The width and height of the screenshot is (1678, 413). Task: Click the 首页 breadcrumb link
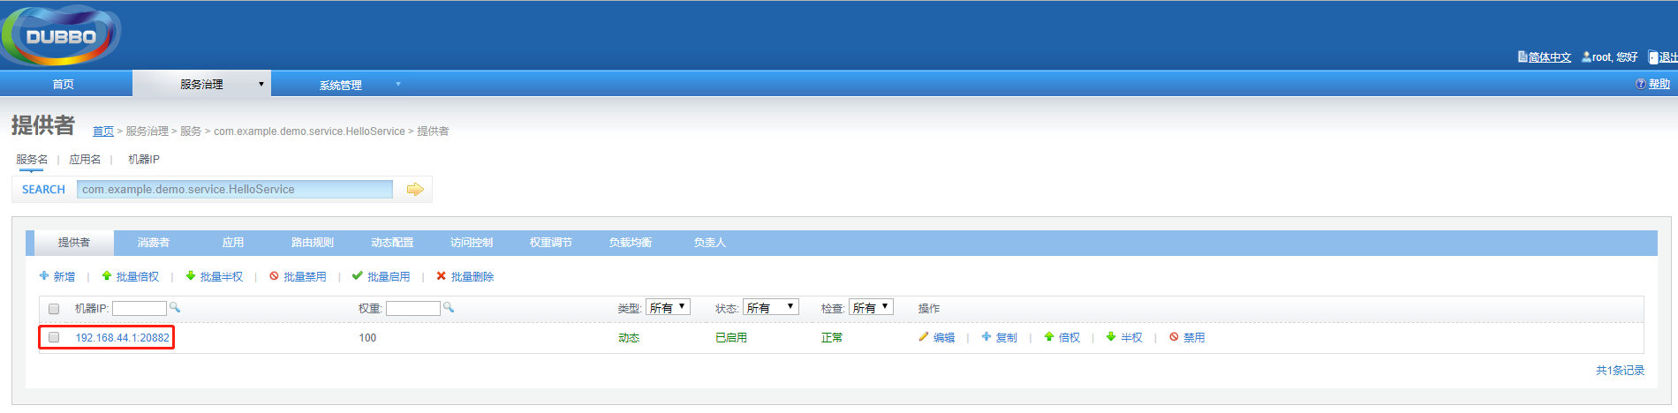pos(103,131)
